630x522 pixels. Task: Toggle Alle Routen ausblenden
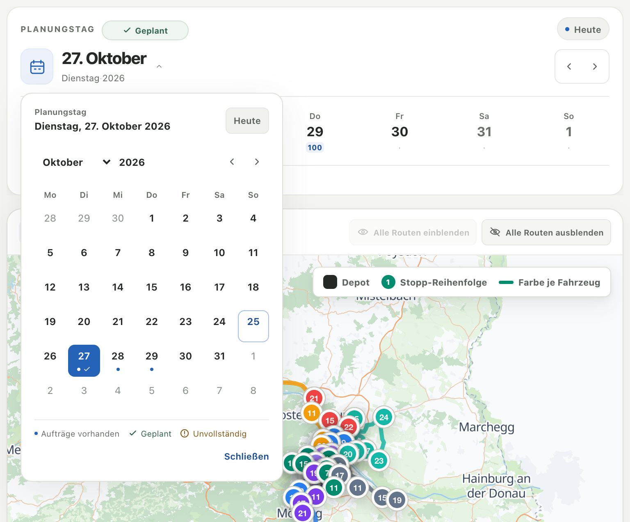pyautogui.click(x=546, y=232)
